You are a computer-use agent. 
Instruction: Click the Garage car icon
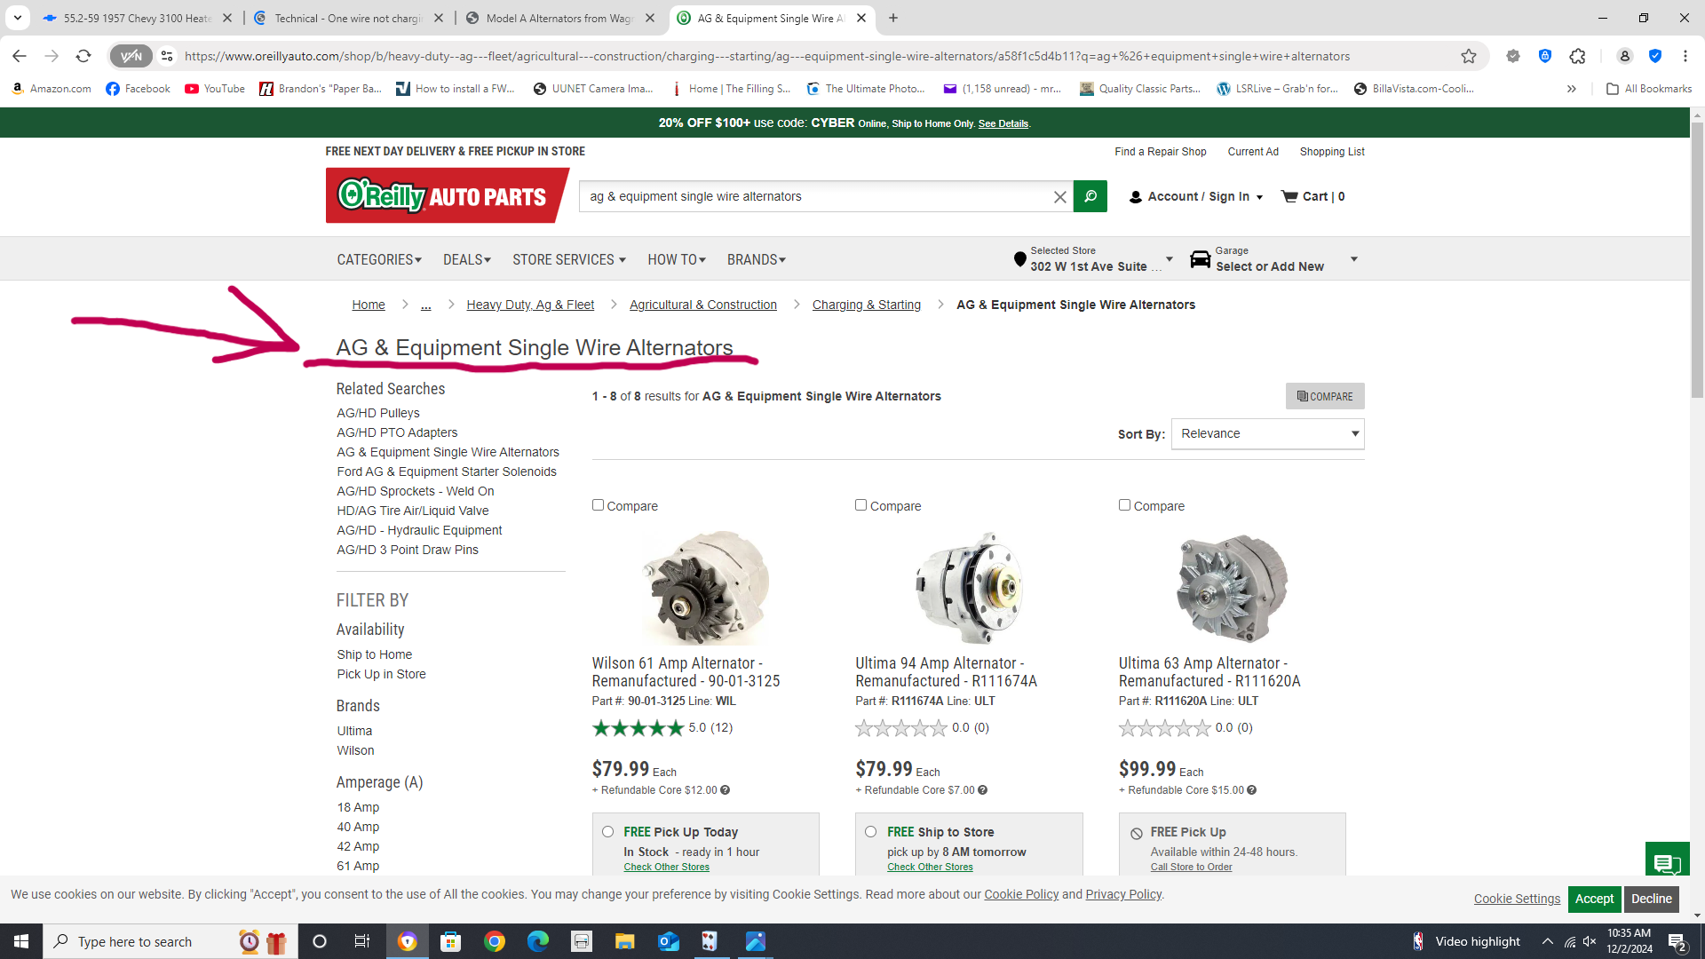(x=1200, y=258)
